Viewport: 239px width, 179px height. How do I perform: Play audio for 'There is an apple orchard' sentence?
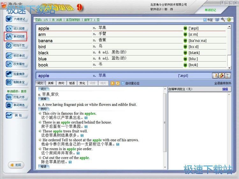[x=40, y=122]
